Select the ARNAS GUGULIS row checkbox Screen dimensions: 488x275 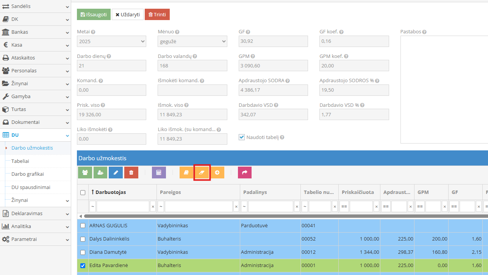[83, 226]
